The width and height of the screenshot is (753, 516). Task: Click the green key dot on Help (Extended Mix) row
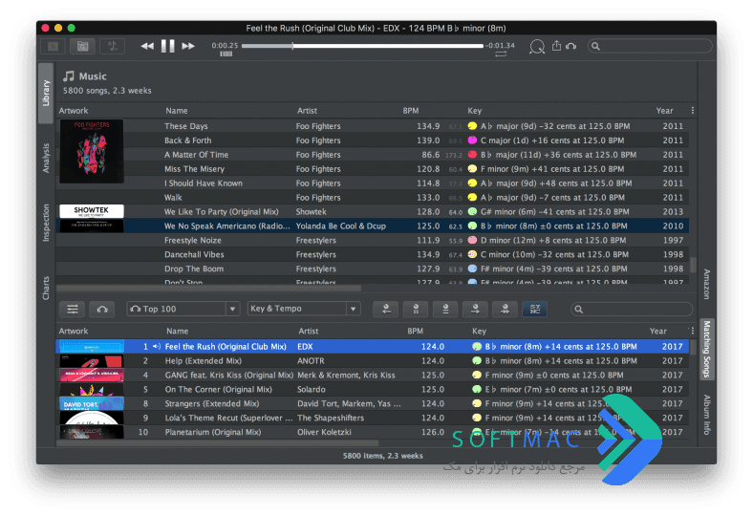coord(477,360)
